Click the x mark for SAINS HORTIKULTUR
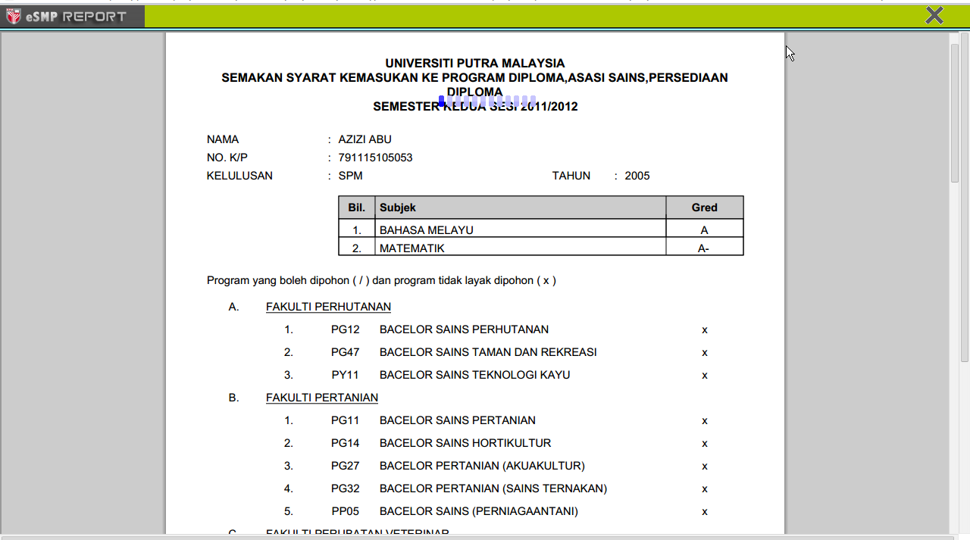The height and width of the screenshot is (540, 970). 705,444
